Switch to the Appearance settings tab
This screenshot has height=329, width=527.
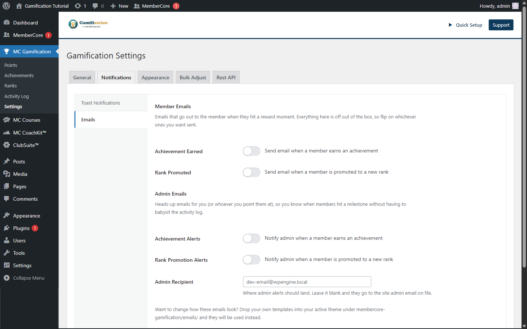click(156, 77)
